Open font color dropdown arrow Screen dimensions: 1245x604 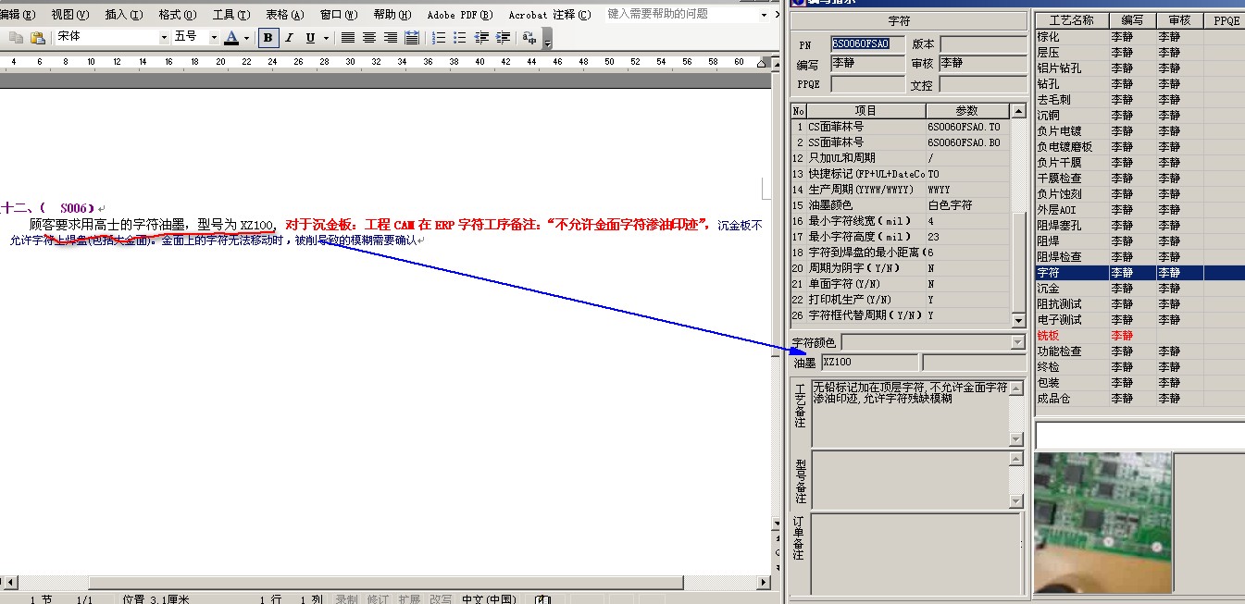click(246, 38)
